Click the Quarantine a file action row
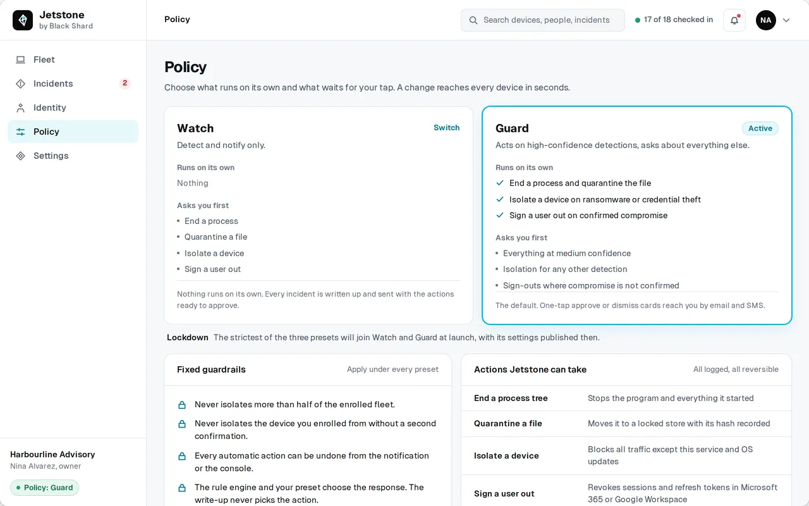Screen dimensions: 809x506 (626, 424)
